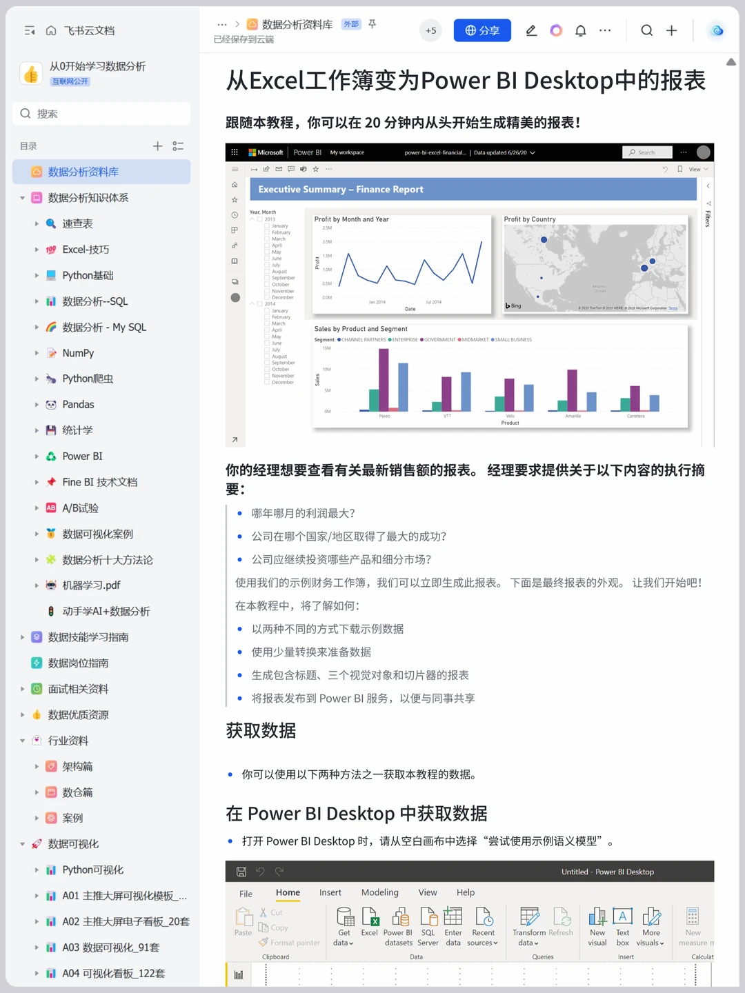745x993 pixels.
Task: Check the January month checkbox in the filter
Action: coord(267,225)
